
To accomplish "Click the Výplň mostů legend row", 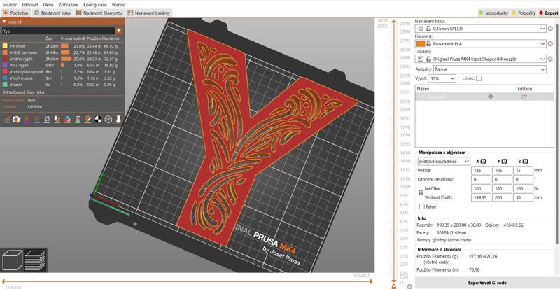I will point(62,78).
